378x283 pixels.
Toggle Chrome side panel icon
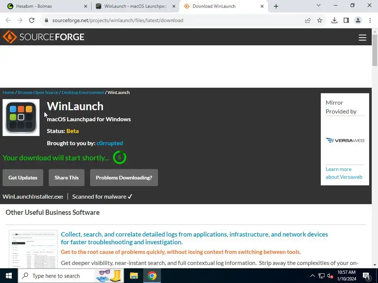click(x=346, y=21)
